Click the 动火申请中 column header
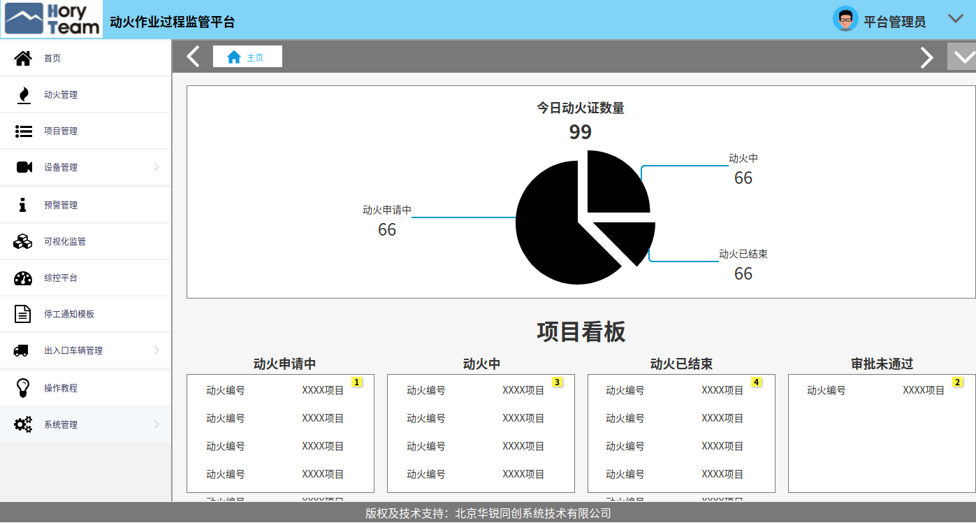Viewport: 976px width, 523px height. click(285, 364)
